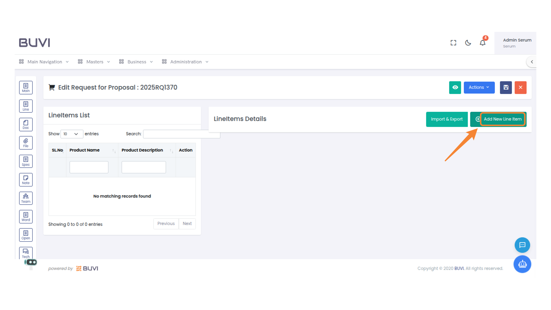Viewport: 551px width, 310px height.
Task: Click the notification bell icon
Action: click(482, 43)
